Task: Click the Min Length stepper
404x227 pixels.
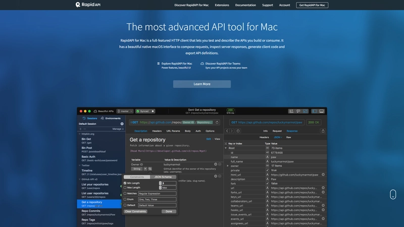Action: coord(160,183)
